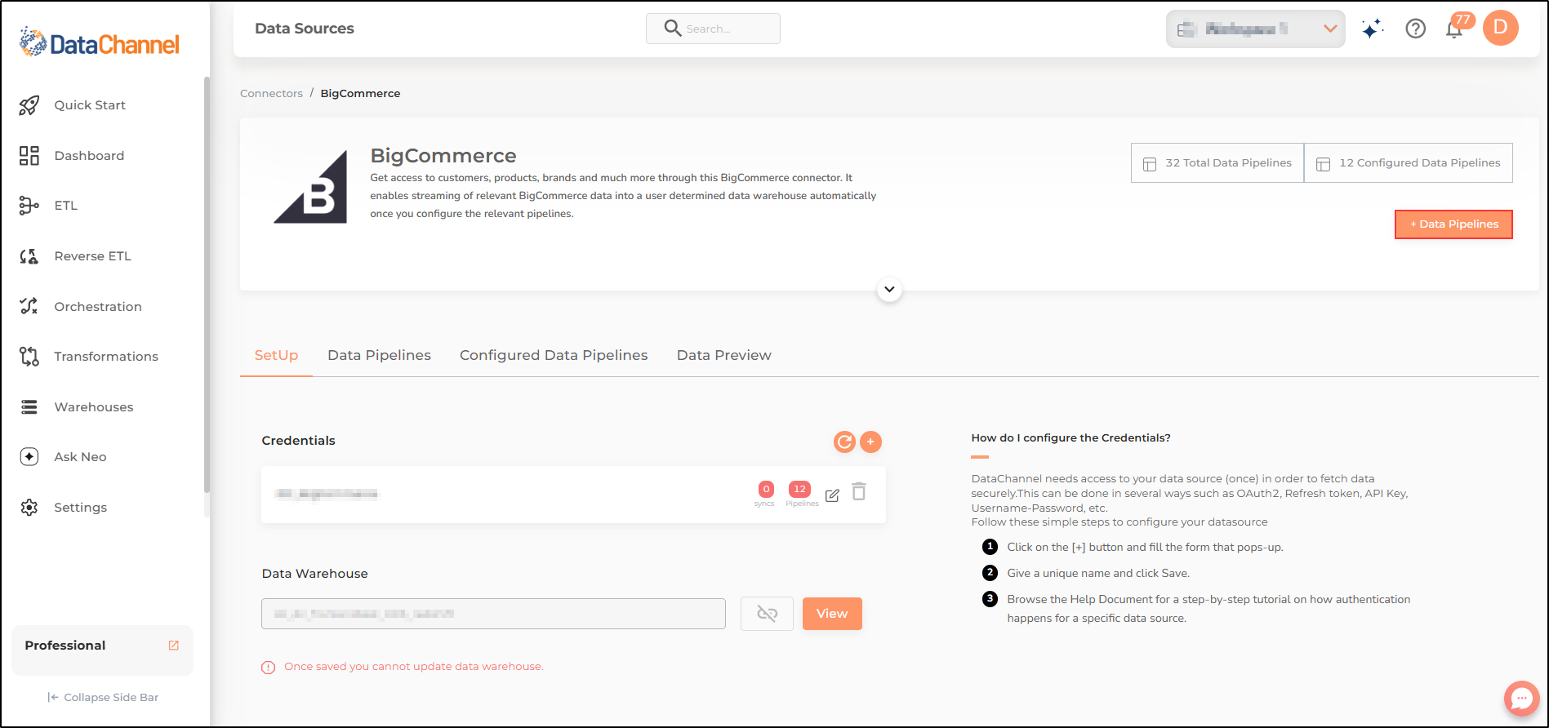Click the Data Sources page title

[305, 29]
